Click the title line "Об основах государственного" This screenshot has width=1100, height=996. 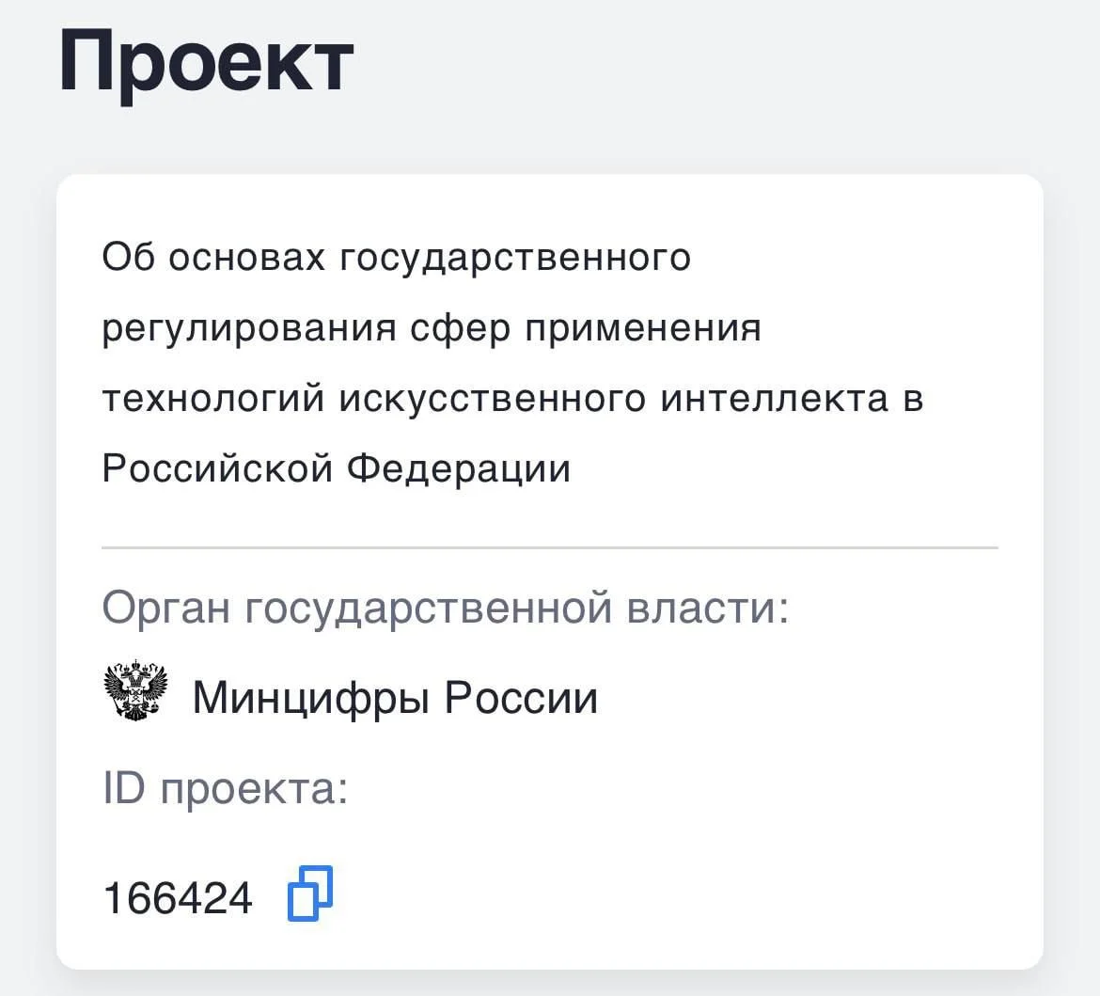pyautogui.click(x=396, y=257)
